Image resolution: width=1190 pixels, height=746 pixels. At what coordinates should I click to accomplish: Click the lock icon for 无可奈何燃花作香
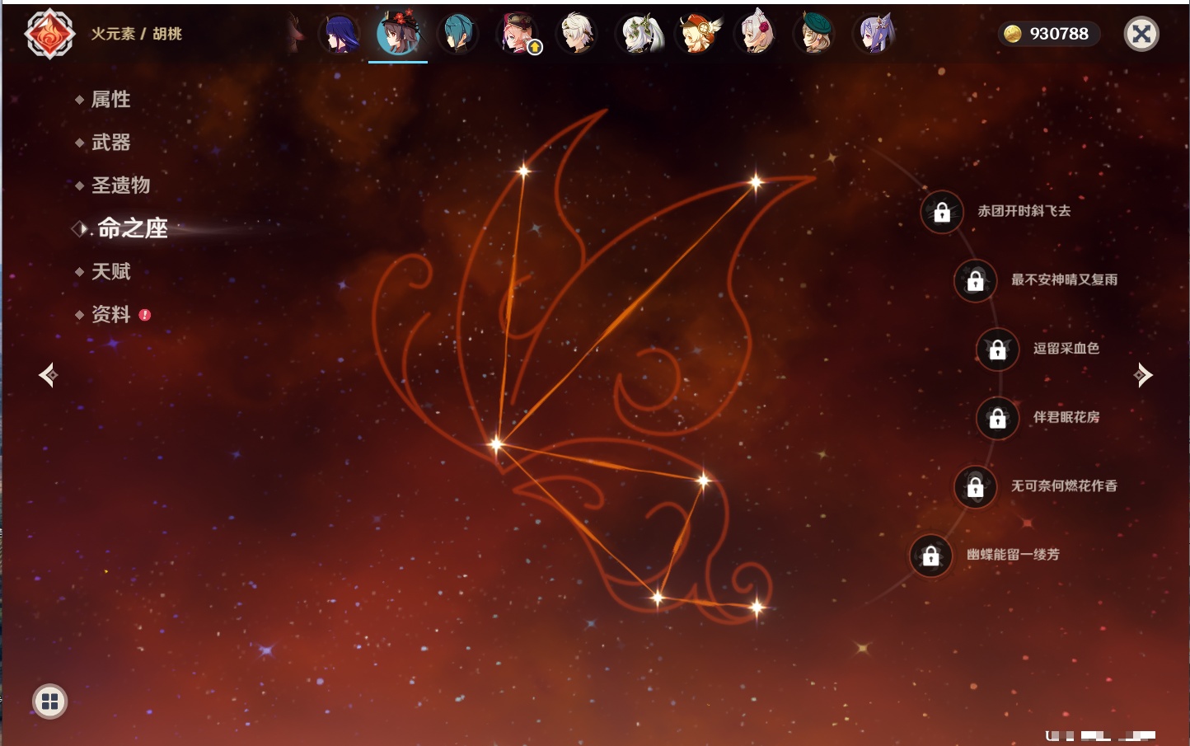[975, 487]
